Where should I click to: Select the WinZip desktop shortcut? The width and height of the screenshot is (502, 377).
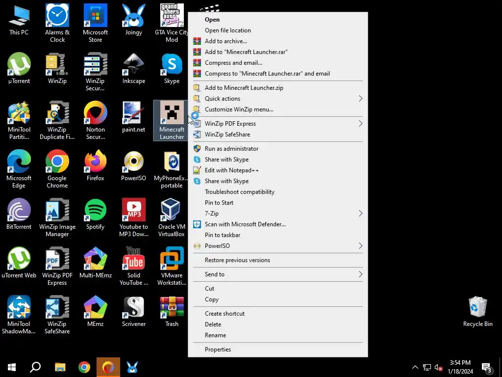coord(57,69)
